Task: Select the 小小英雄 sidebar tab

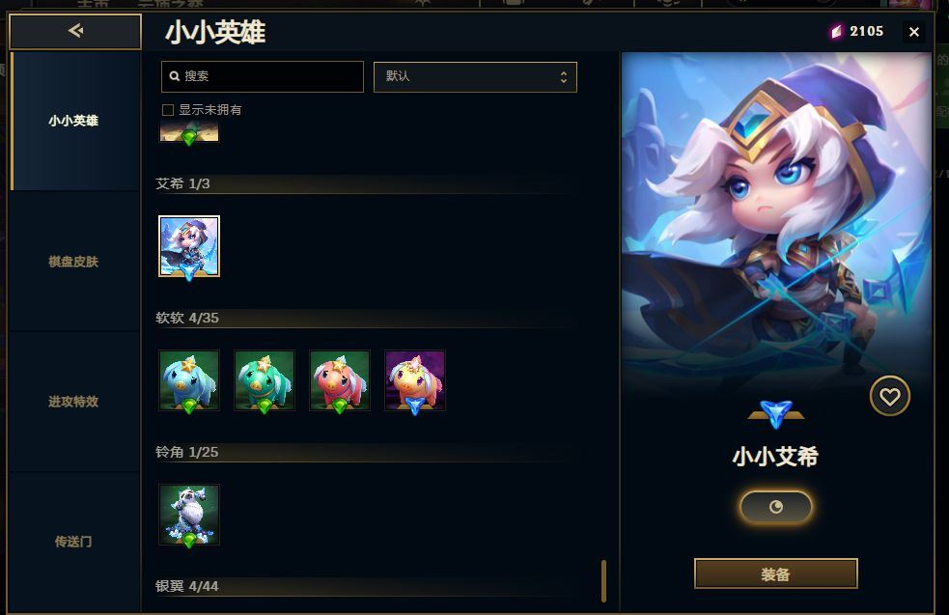Action: pos(73,121)
